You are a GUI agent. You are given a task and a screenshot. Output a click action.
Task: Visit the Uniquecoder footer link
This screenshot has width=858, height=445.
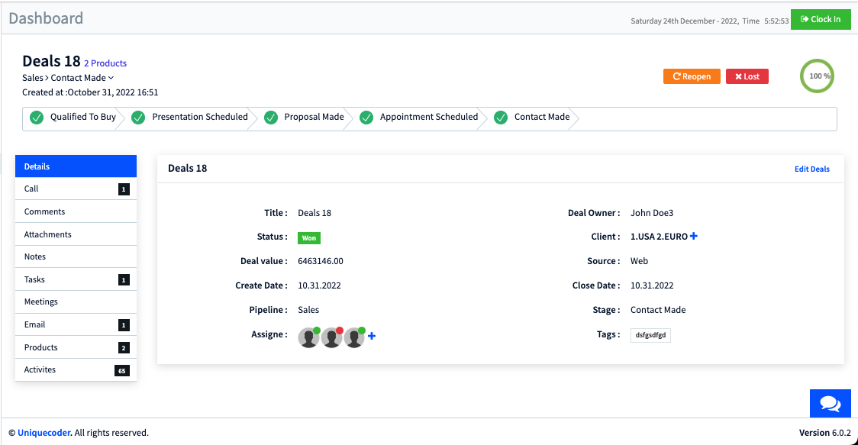point(44,433)
